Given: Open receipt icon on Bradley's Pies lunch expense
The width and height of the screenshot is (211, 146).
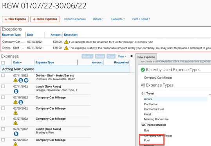Looking at the screenshot, I should 16,134.
